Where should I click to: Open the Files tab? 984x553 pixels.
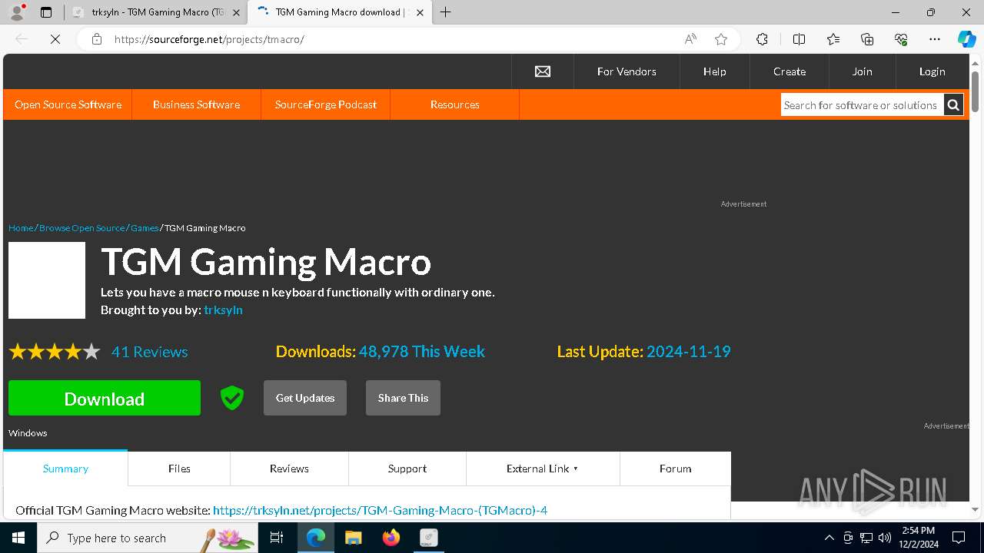coord(179,469)
